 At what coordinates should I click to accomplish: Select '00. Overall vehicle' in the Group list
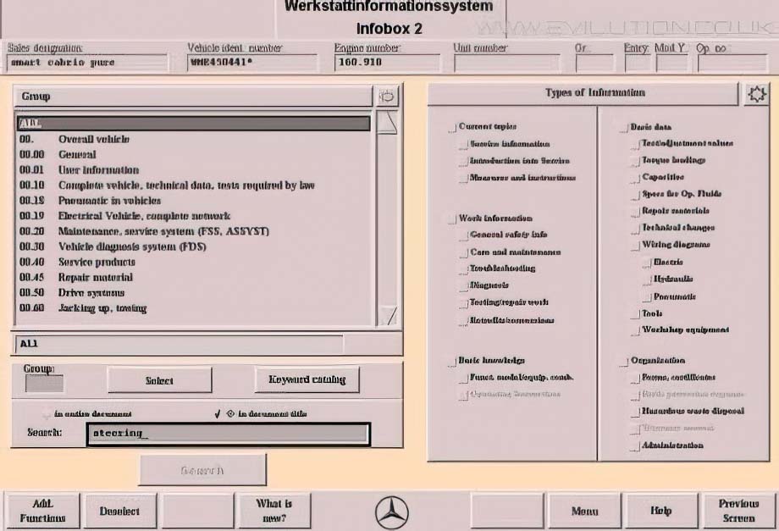pos(194,140)
